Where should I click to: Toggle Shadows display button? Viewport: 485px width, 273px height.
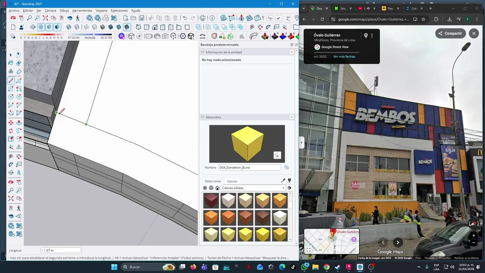(x=13, y=36)
